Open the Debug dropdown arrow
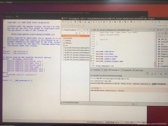The width and height of the screenshot is (168, 126). (x=112, y=22)
